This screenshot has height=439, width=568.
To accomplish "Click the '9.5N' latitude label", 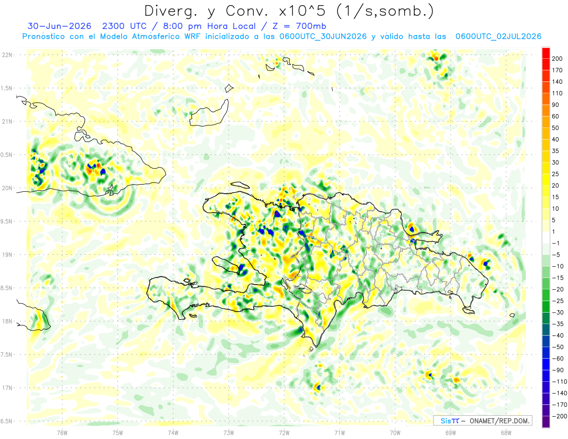I will (7, 221).
